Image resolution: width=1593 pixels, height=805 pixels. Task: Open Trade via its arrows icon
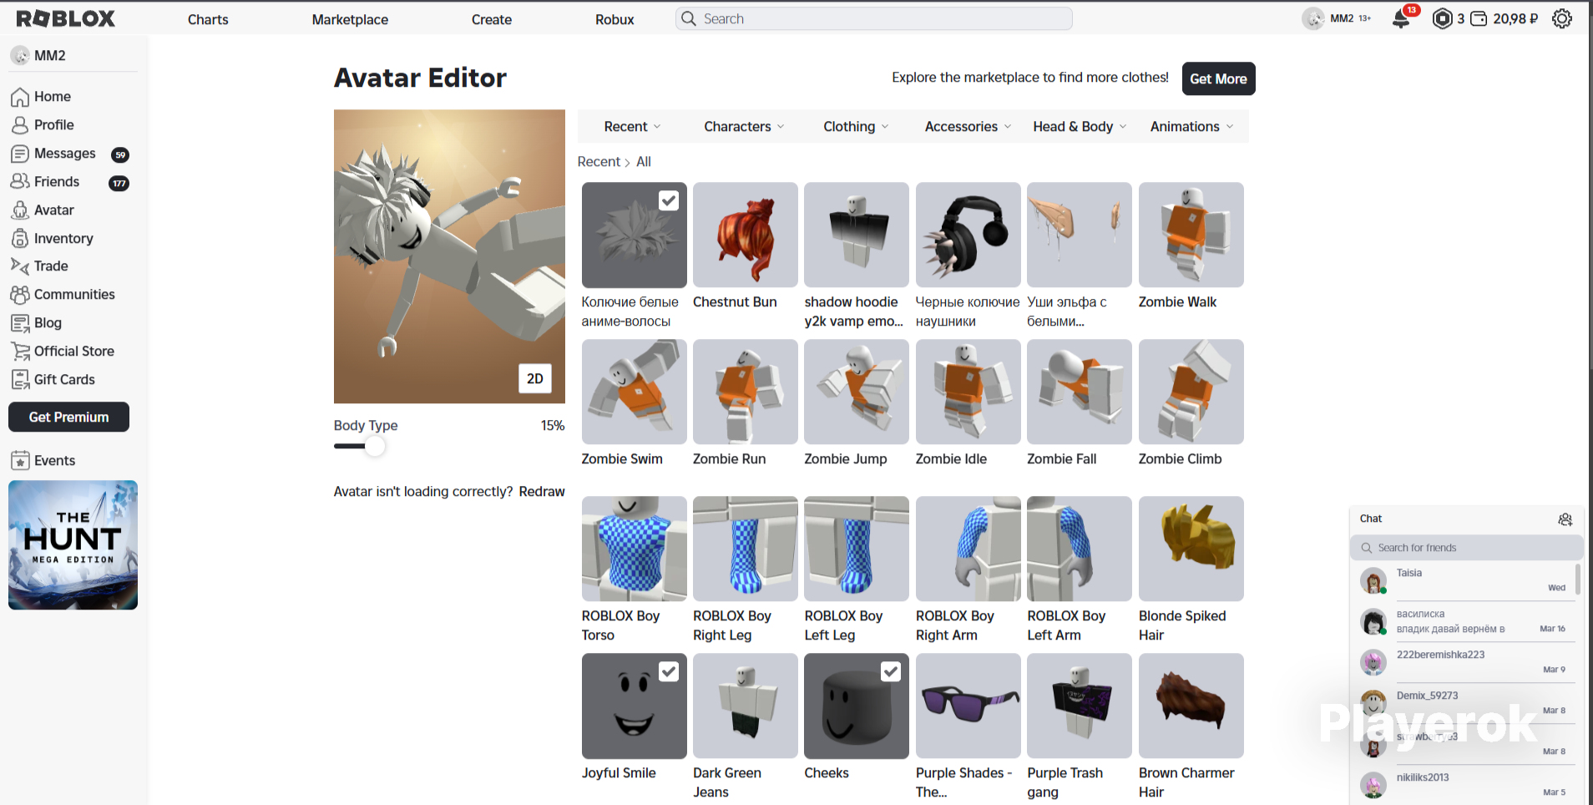[x=20, y=266]
